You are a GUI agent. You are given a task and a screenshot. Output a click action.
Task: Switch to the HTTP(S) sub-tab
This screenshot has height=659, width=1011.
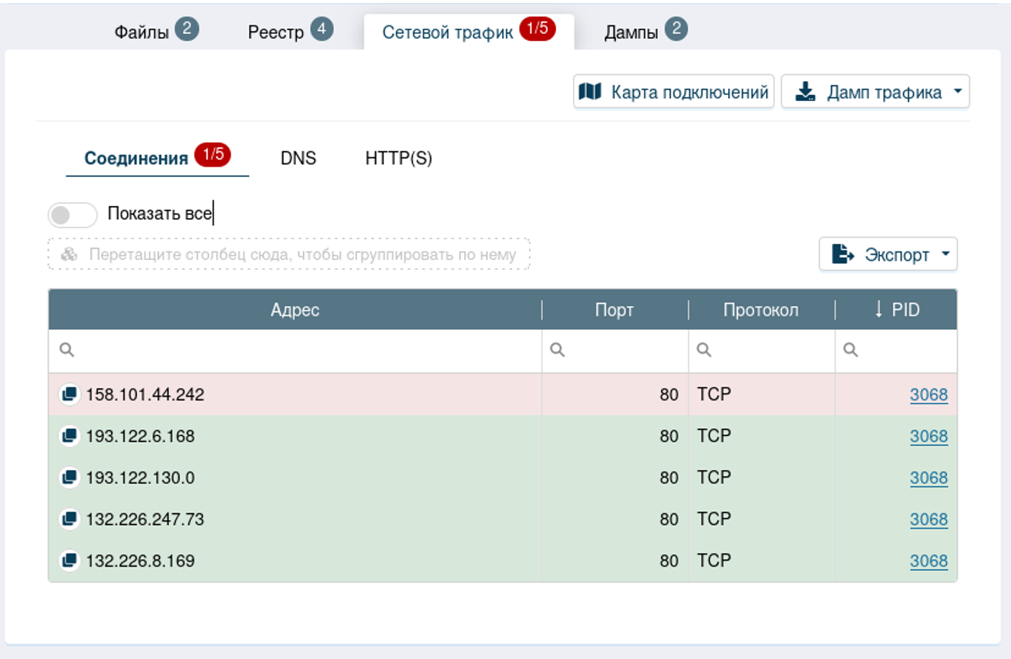(399, 158)
